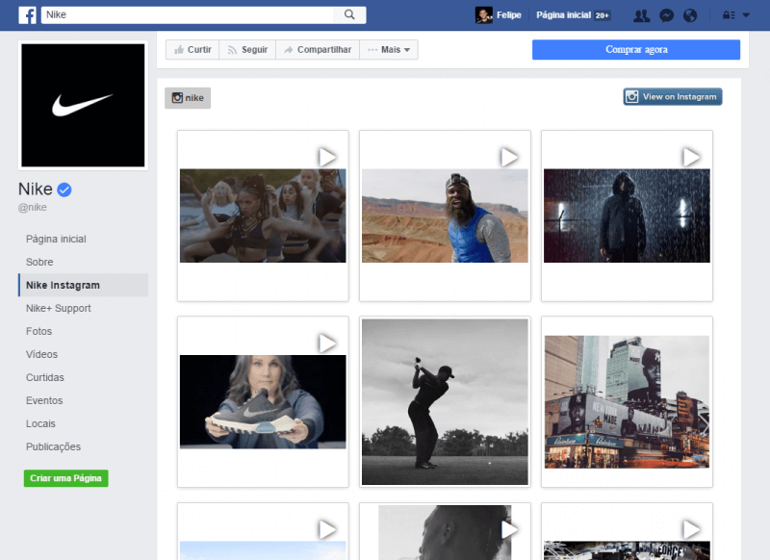Open the Vídeos sidebar tab
This screenshot has height=560, width=770.
(41, 354)
